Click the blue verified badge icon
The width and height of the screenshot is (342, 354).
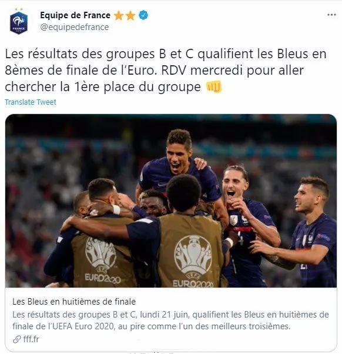click(x=143, y=15)
